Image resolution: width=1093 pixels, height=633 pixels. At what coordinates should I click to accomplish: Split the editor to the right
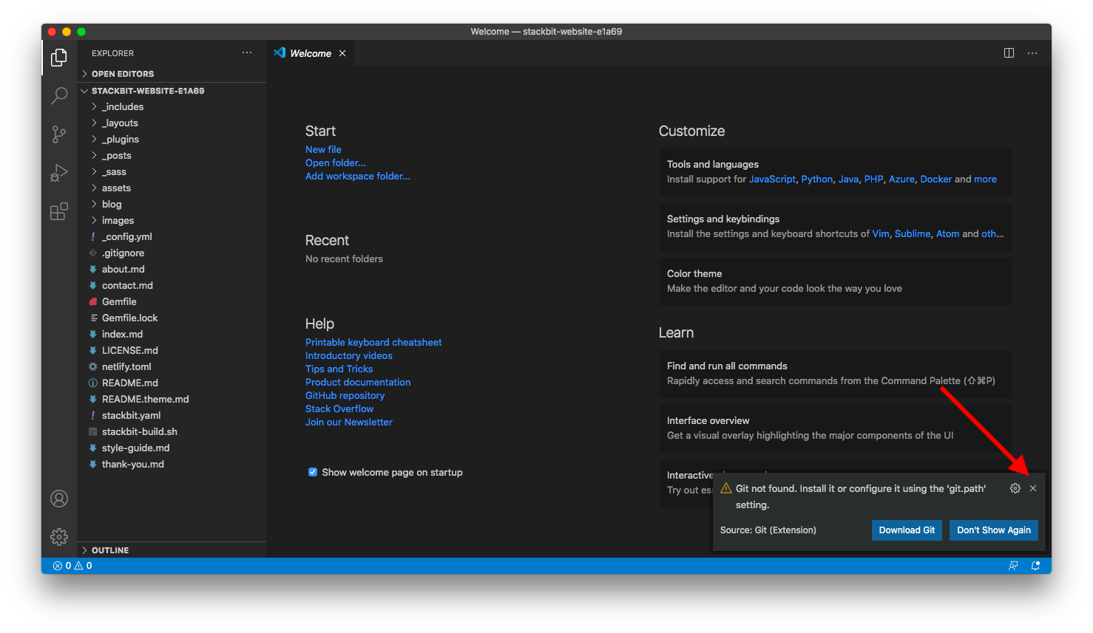[1009, 53]
